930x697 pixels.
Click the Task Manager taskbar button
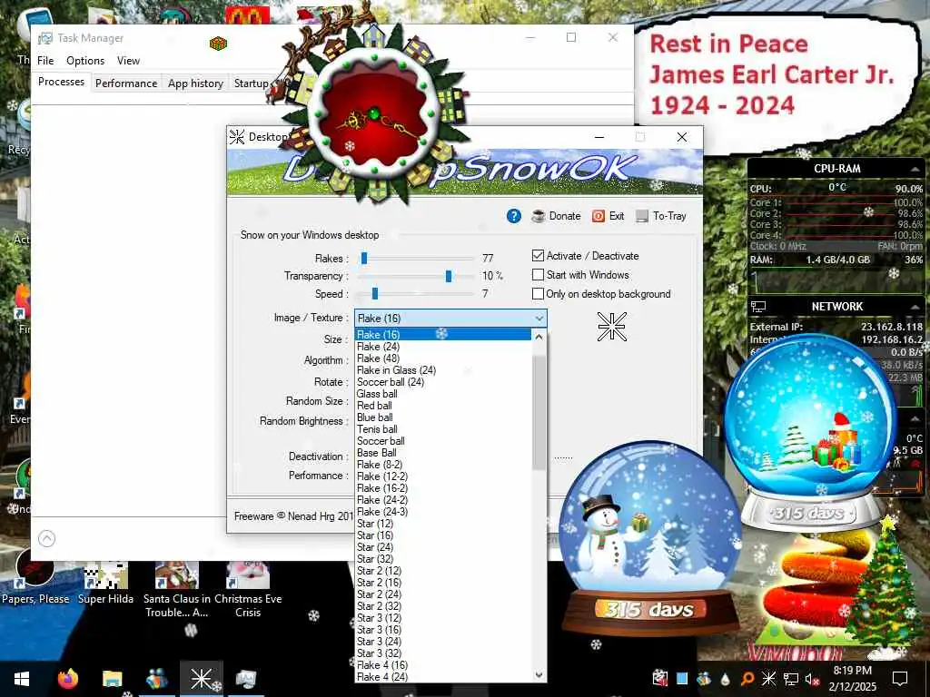tap(245, 679)
